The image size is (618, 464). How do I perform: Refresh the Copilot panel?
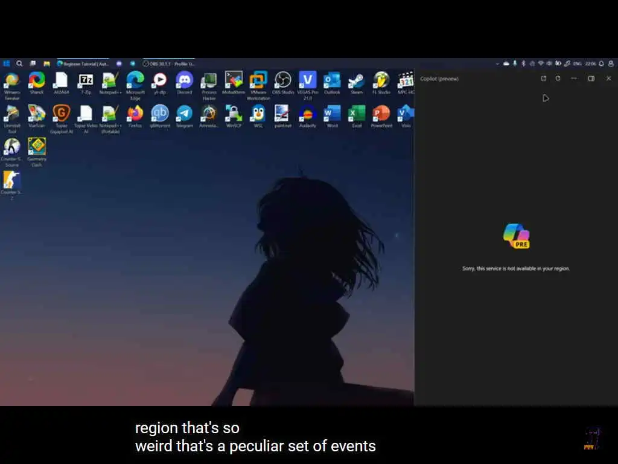pyautogui.click(x=558, y=79)
